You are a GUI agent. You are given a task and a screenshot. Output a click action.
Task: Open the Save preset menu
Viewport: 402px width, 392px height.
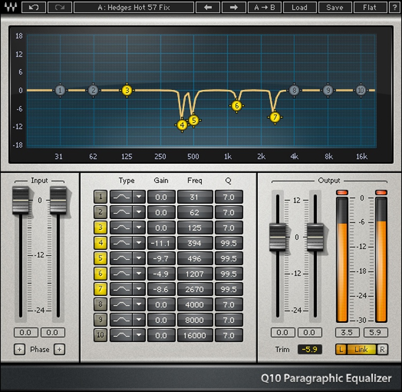(x=334, y=8)
